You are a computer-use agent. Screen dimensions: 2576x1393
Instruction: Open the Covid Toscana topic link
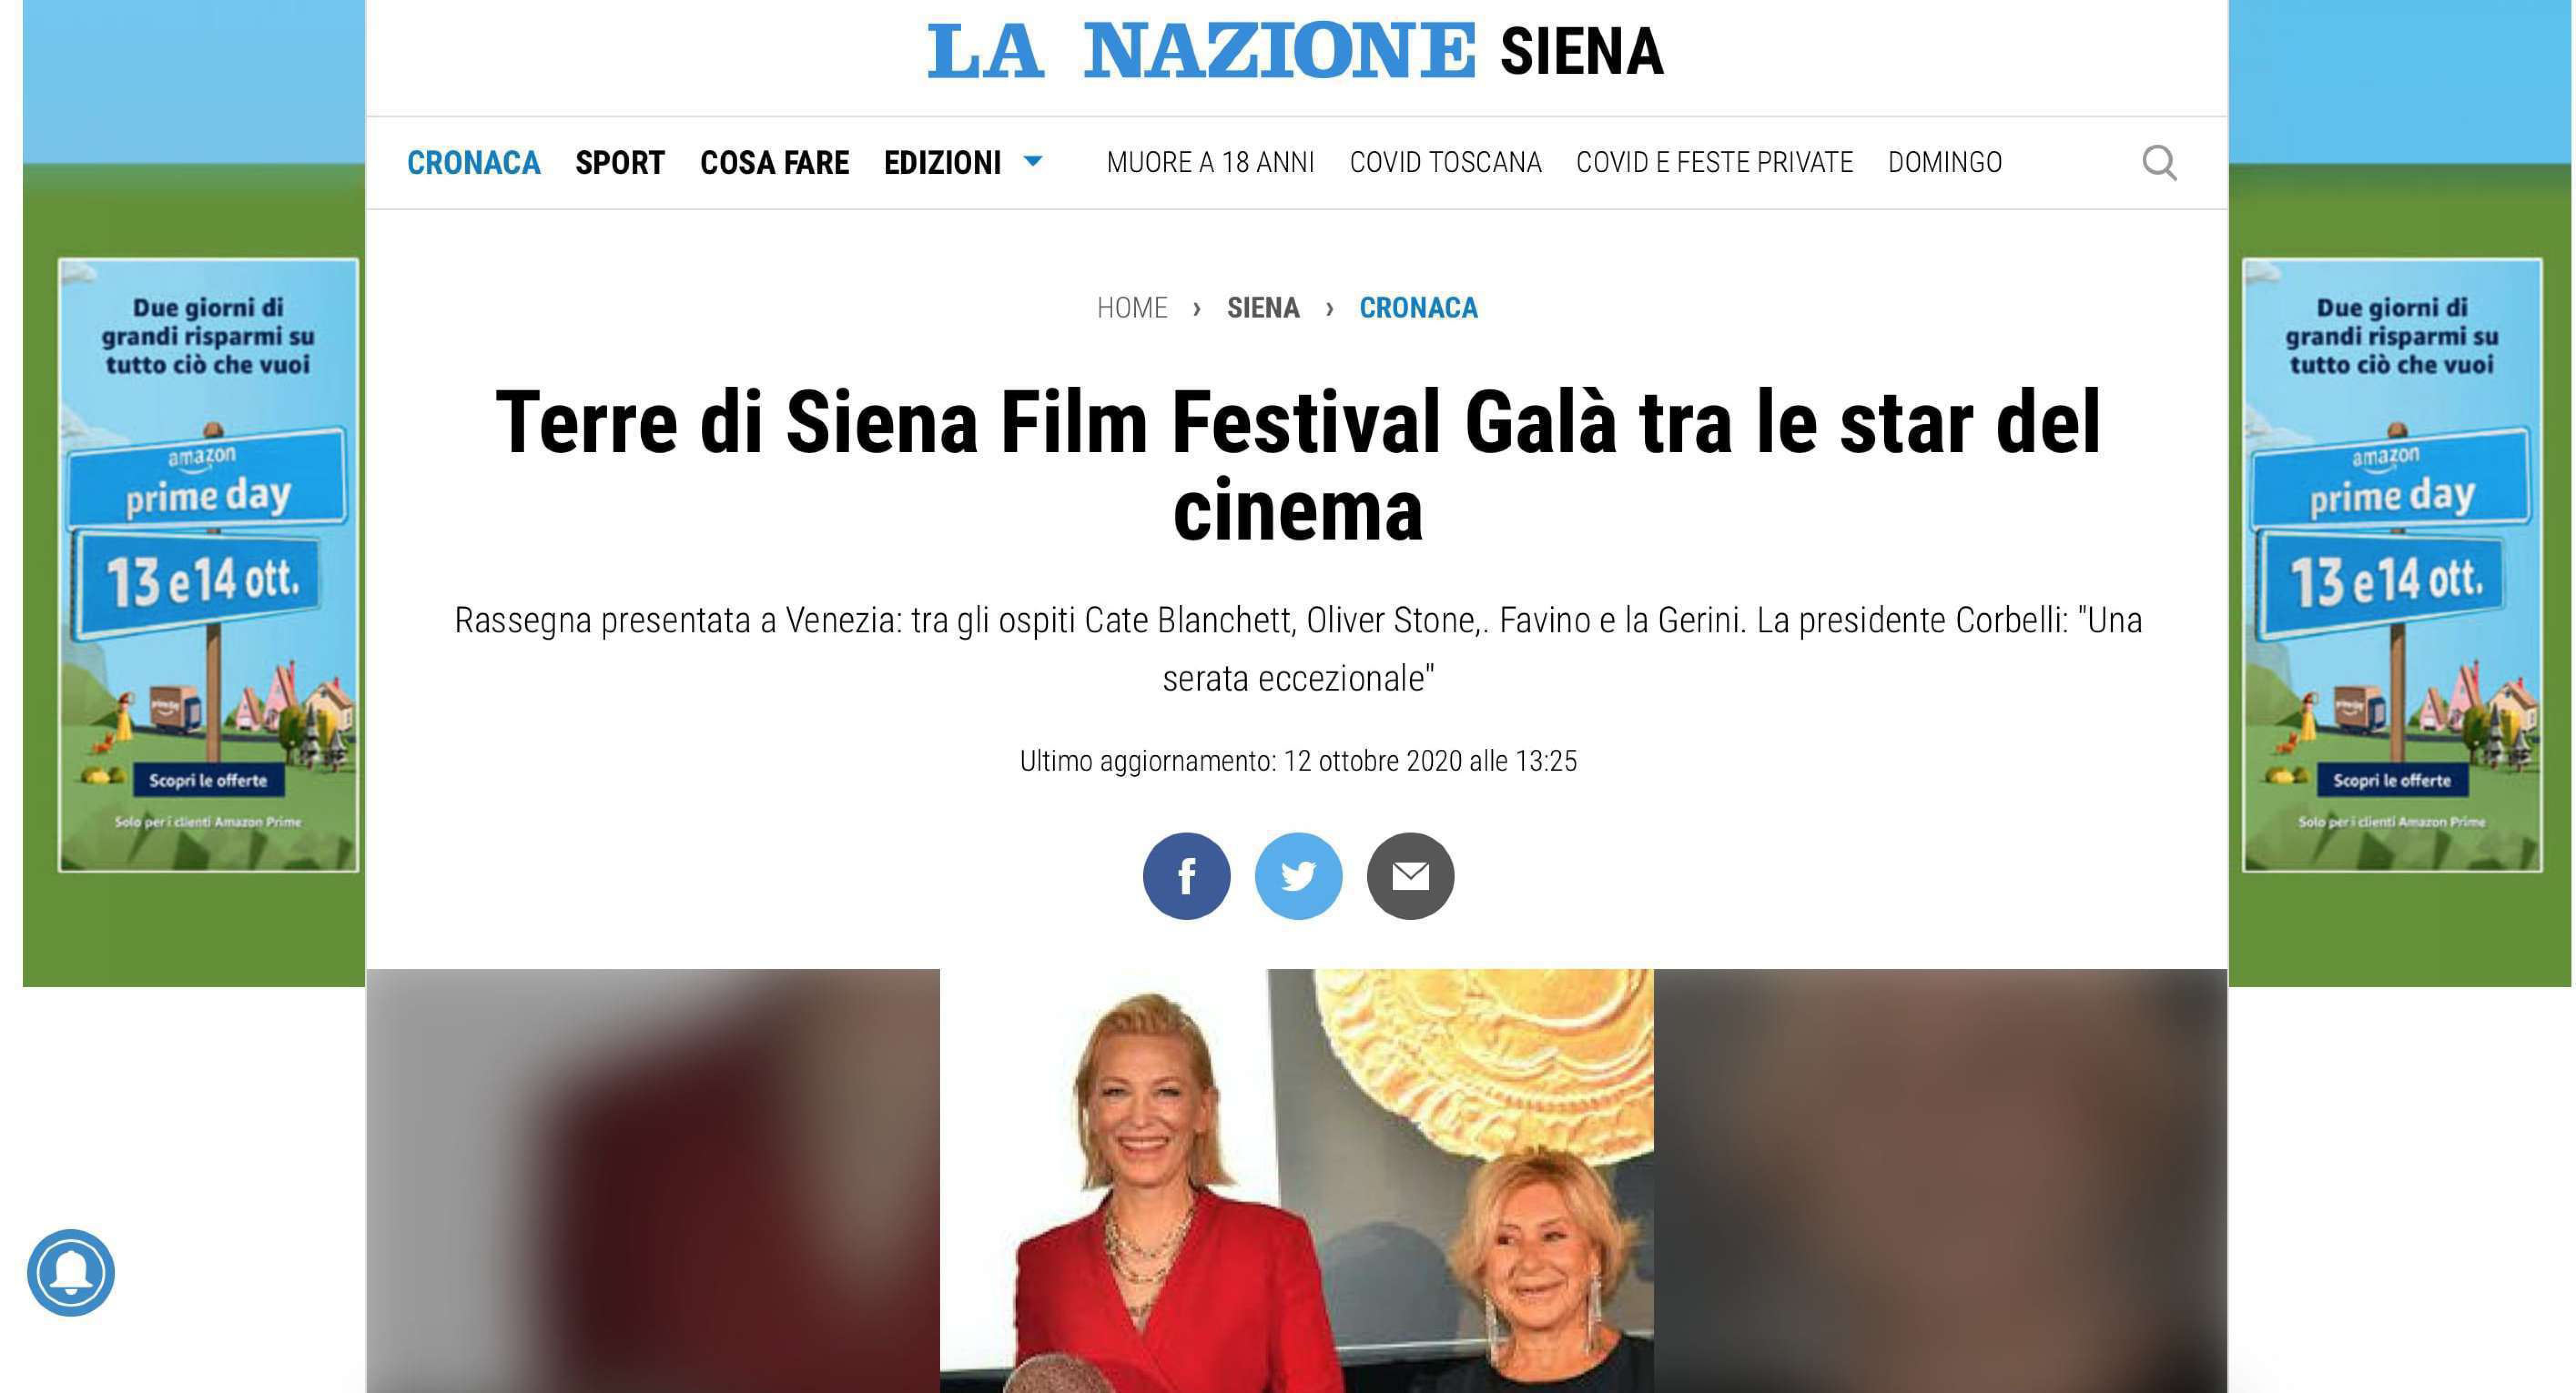click(x=1445, y=162)
